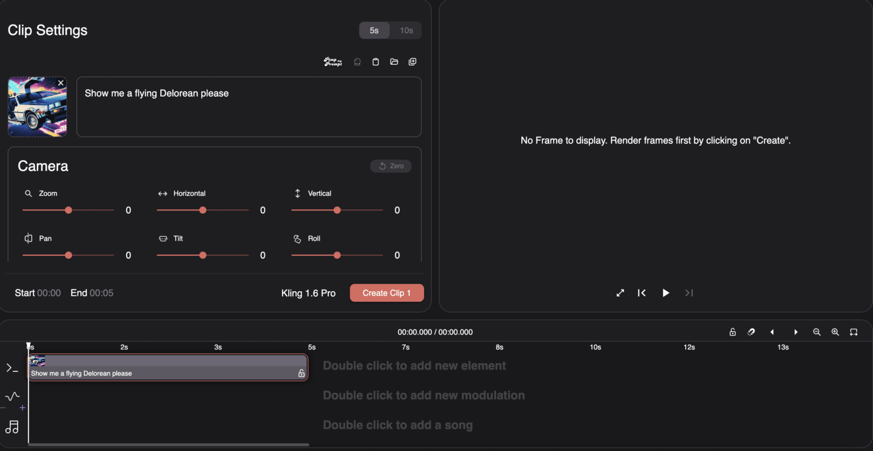This screenshot has height=451, width=873.
Task: Toggle the lock on the Delorean clip
Action: pyautogui.click(x=301, y=373)
